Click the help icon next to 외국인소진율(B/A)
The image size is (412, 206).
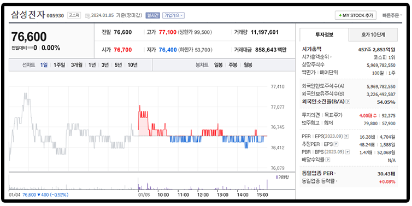(348, 102)
